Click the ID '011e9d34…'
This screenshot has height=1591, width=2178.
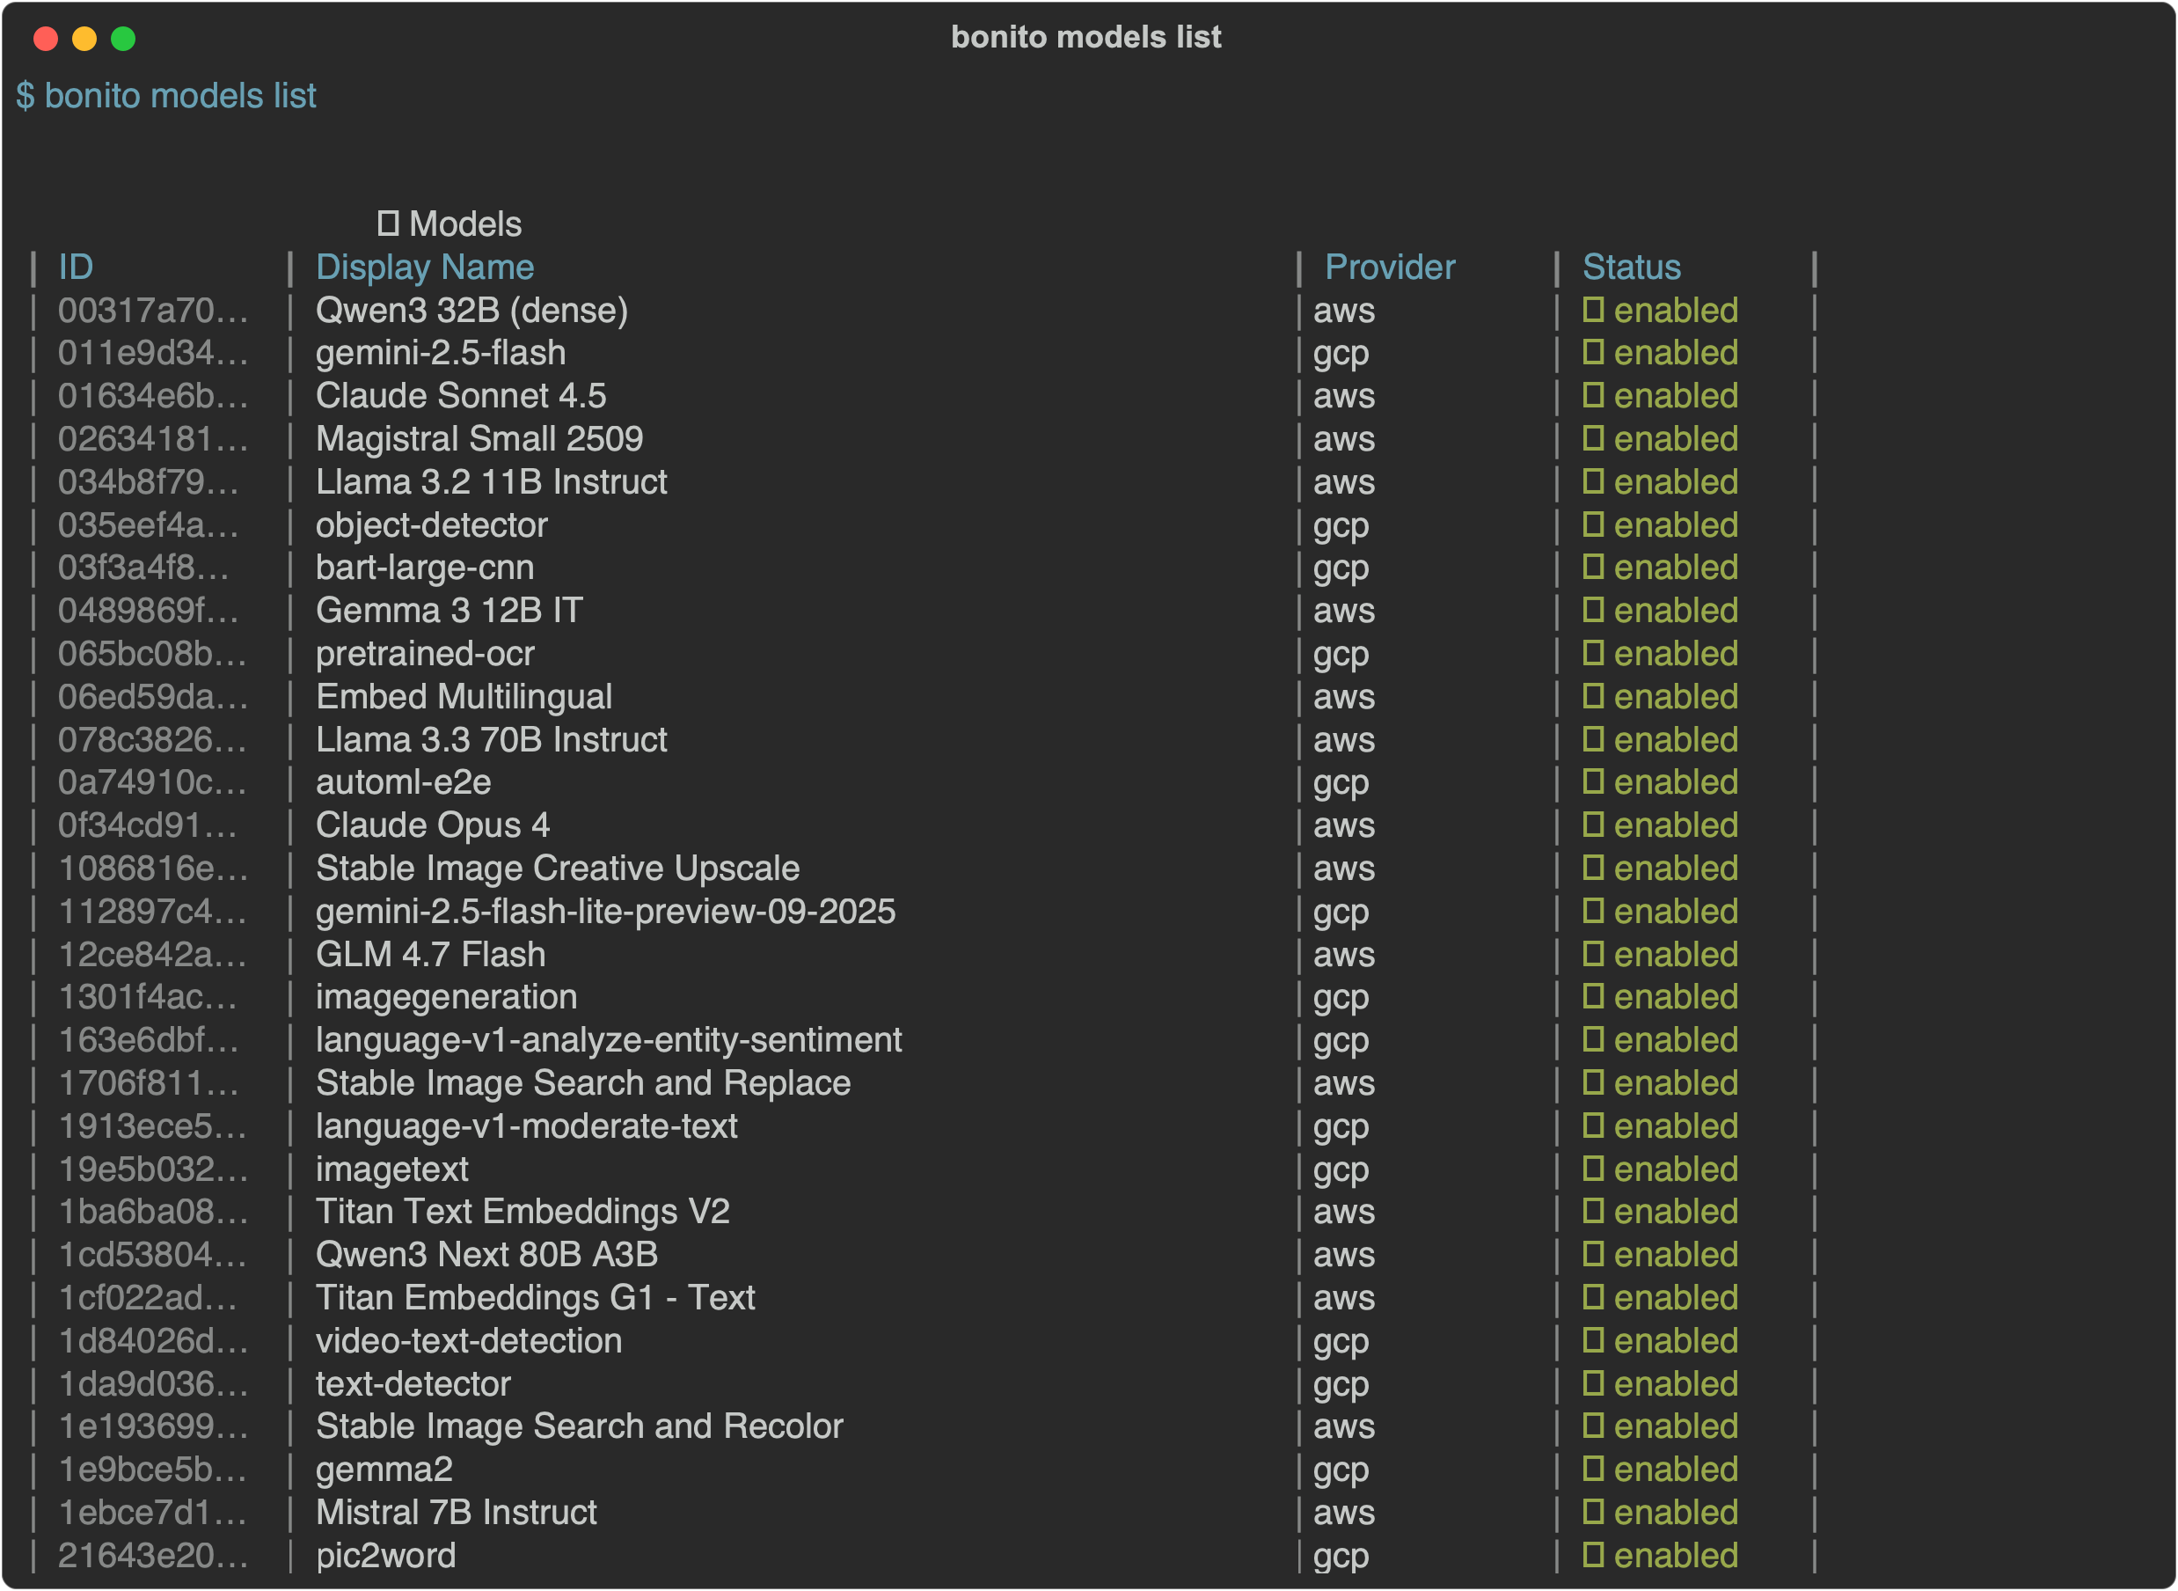tap(153, 353)
